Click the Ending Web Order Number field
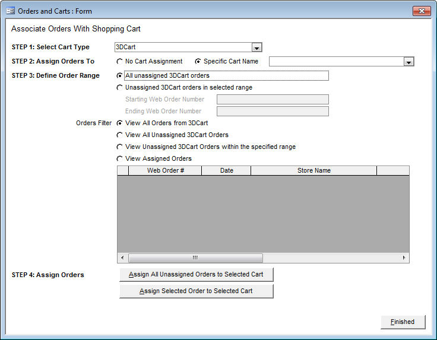437x340 pixels. [273, 112]
